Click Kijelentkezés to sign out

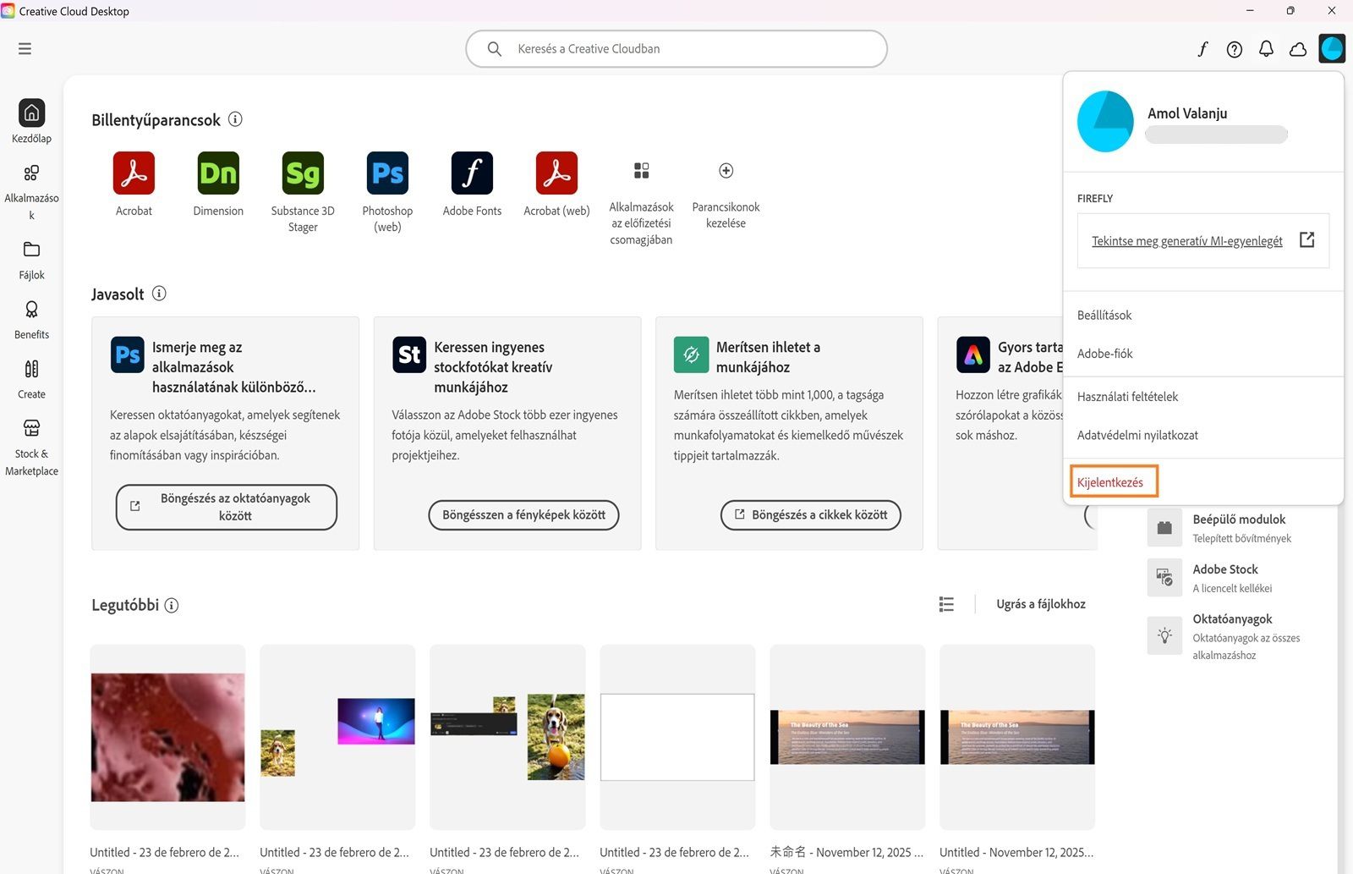pyautogui.click(x=1110, y=482)
